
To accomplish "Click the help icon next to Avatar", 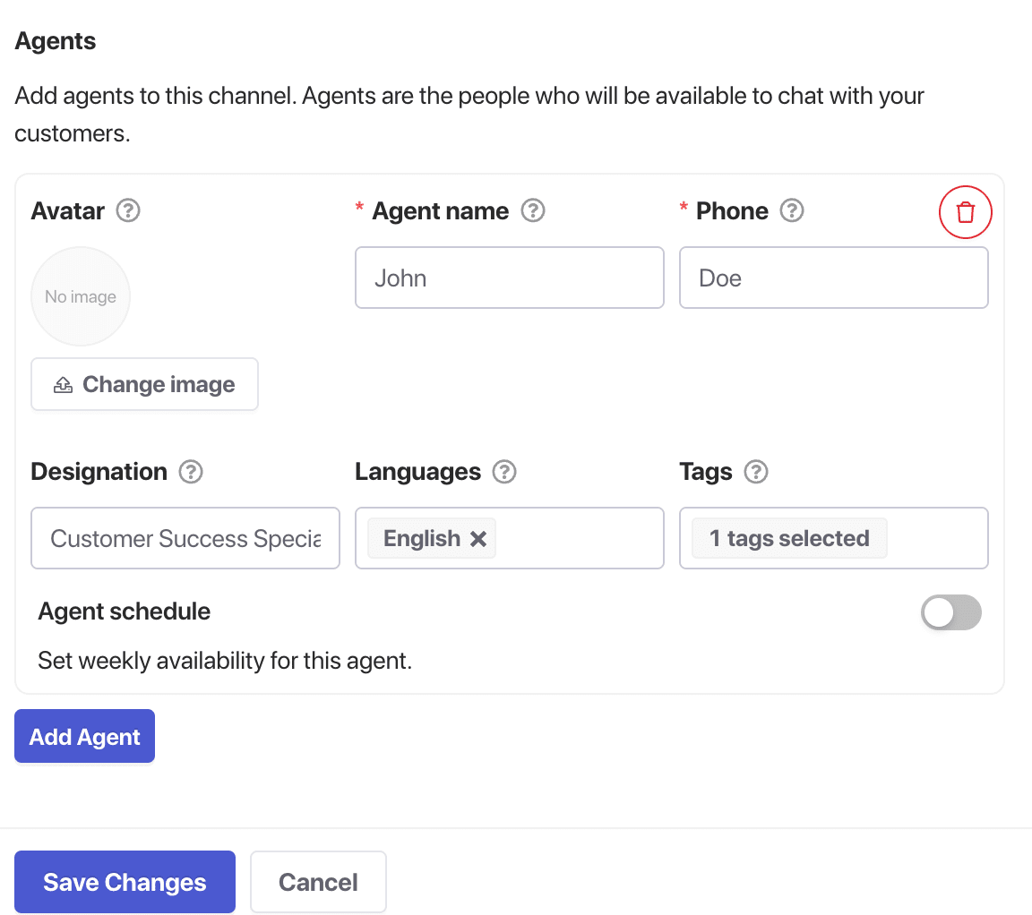I will pos(129,211).
